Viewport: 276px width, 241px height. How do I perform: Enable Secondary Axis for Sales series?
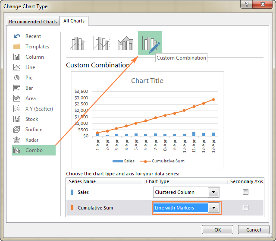tap(245, 192)
